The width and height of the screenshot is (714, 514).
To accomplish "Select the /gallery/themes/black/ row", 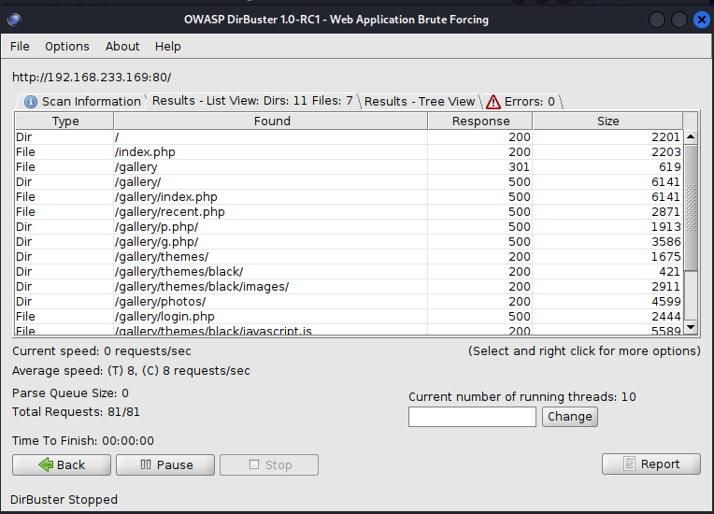I will coord(349,272).
